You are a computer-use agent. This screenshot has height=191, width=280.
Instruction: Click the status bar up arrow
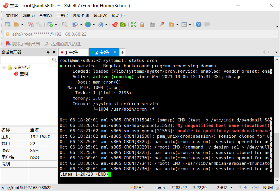pos(240,187)
